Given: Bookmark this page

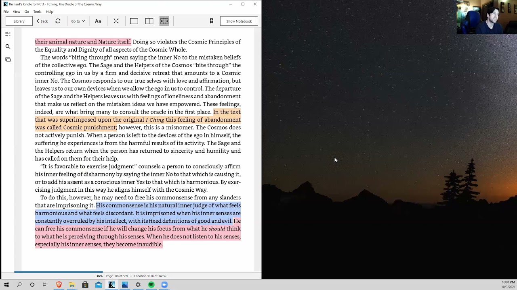Looking at the screenshot, I should (212, 21).
